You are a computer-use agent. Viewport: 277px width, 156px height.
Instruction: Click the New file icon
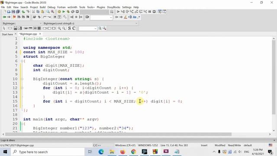[4, 12]
